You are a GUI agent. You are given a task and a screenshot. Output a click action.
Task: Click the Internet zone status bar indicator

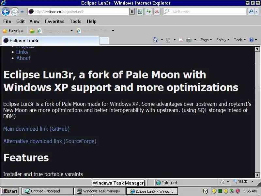tap(167, 183)
